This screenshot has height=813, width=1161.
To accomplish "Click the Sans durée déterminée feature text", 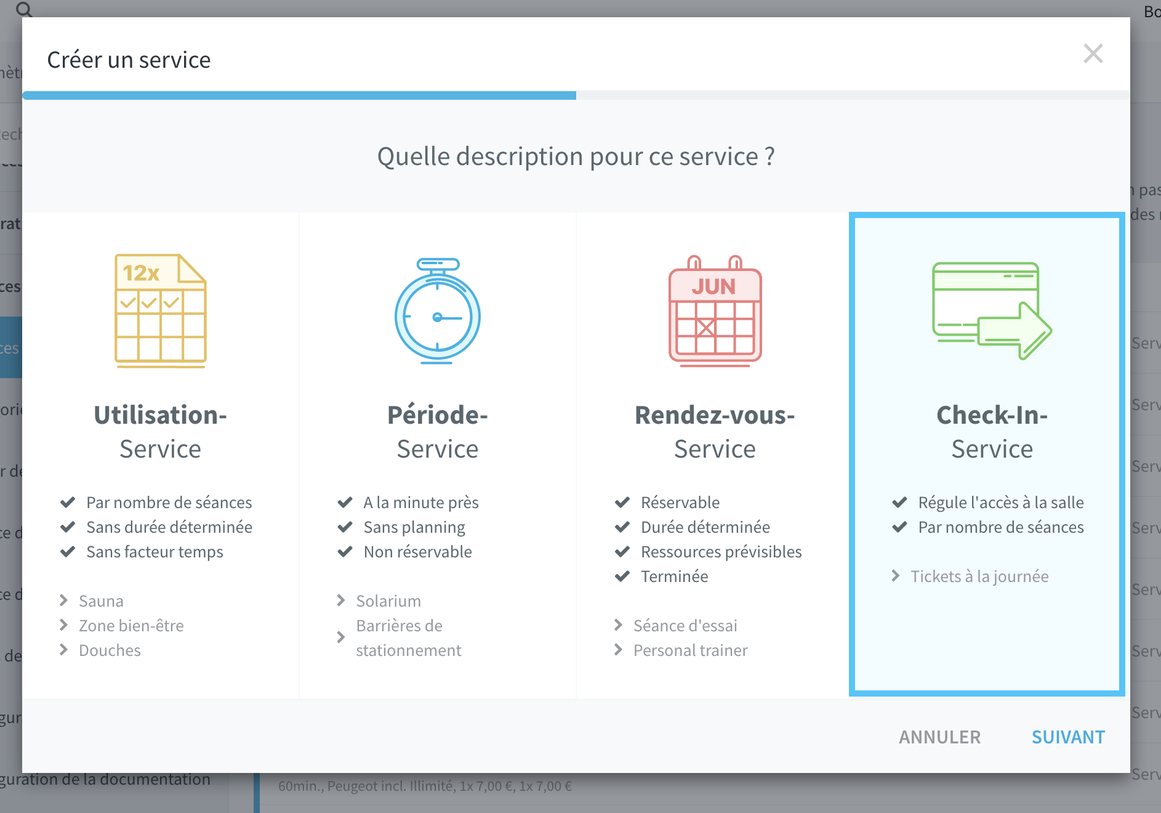I will pyautogui.click(x=169, y=527).
